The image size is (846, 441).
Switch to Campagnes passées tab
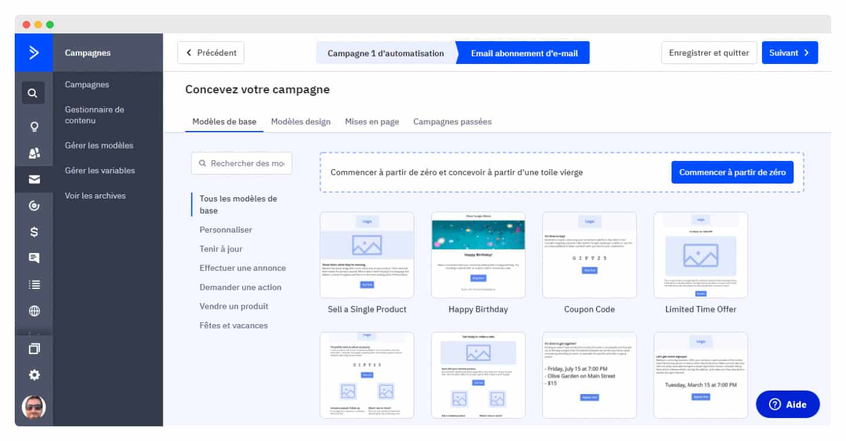[x=452, y=122]
